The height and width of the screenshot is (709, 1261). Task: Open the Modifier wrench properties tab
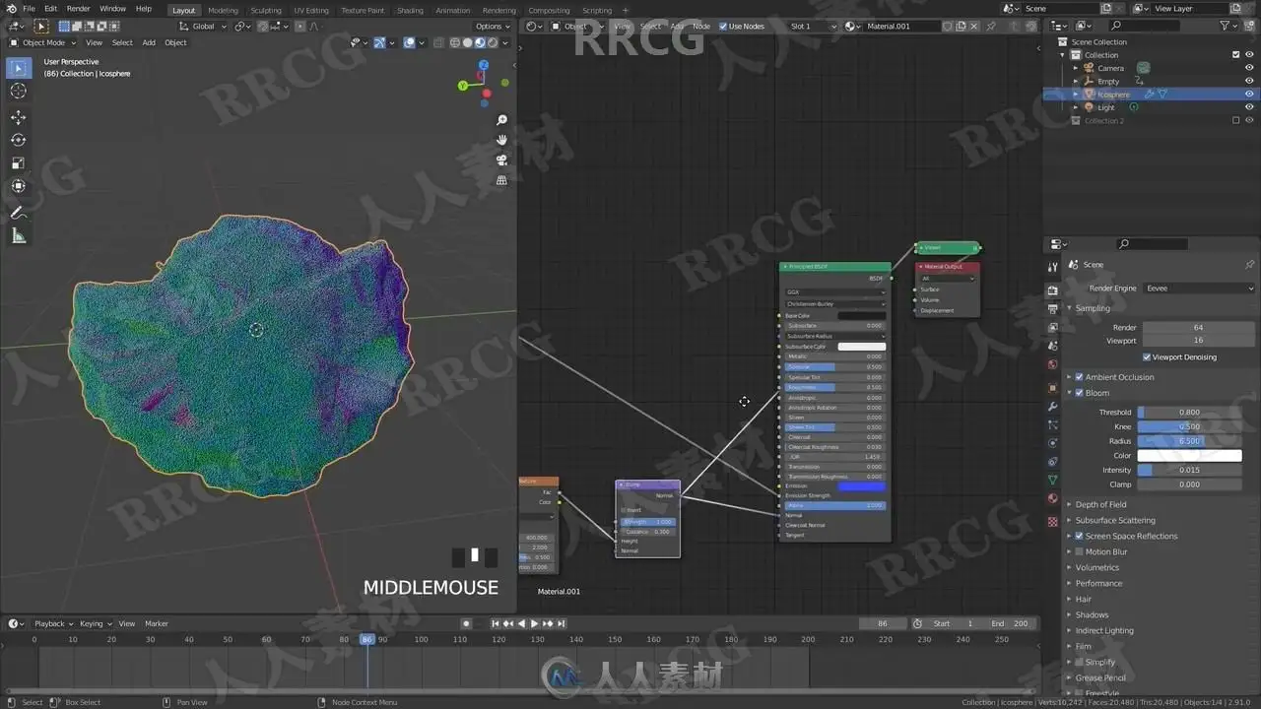tap(1053, 405)
